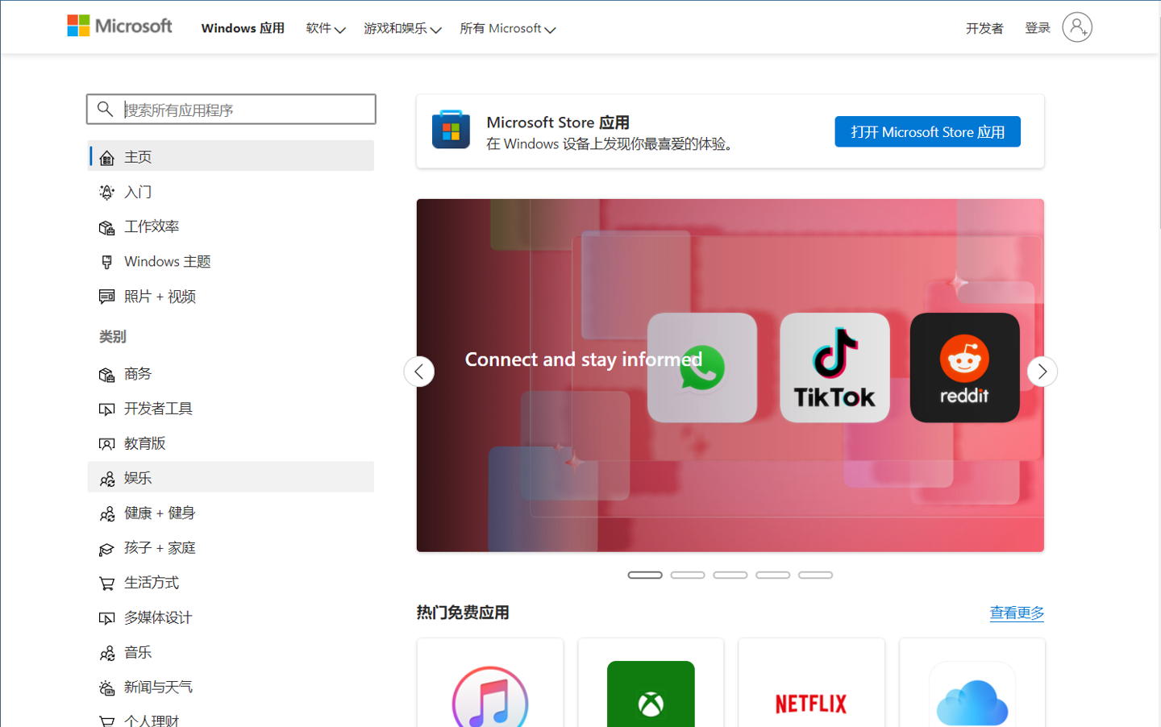Click the icon beside 音乐
Viewport: 1161px width, 727px height.
click(106, 653)
